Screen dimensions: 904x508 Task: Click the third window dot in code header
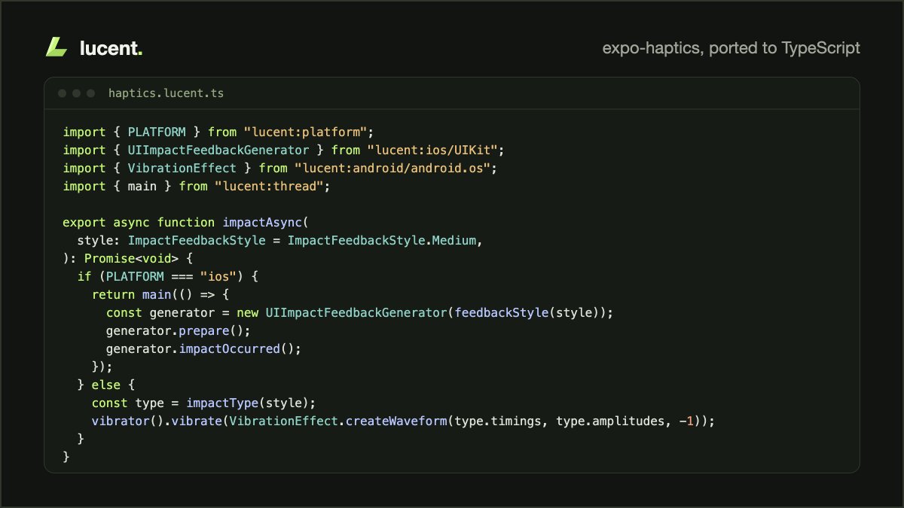click(91, 93)
